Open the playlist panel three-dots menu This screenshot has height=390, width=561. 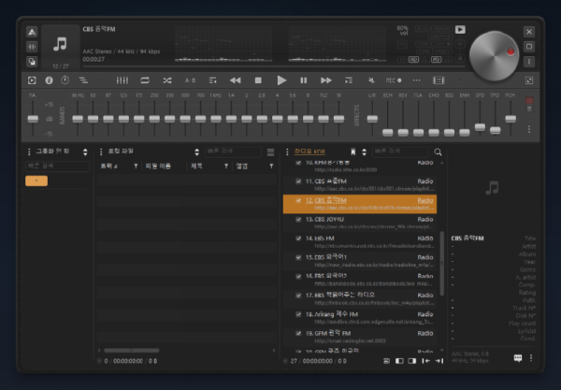click(287, 152)
